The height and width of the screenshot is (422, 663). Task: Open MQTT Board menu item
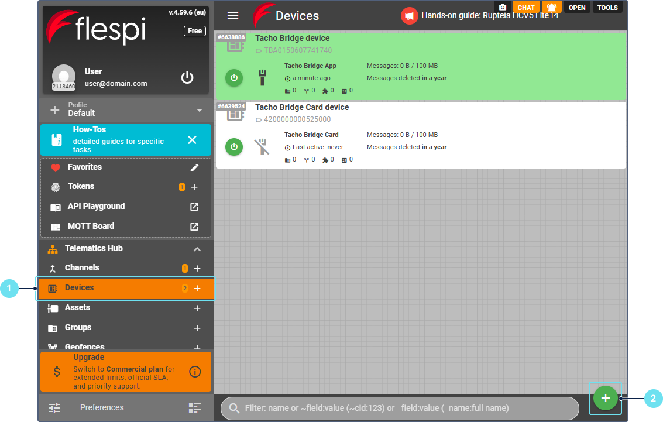[x=91, y=227]
